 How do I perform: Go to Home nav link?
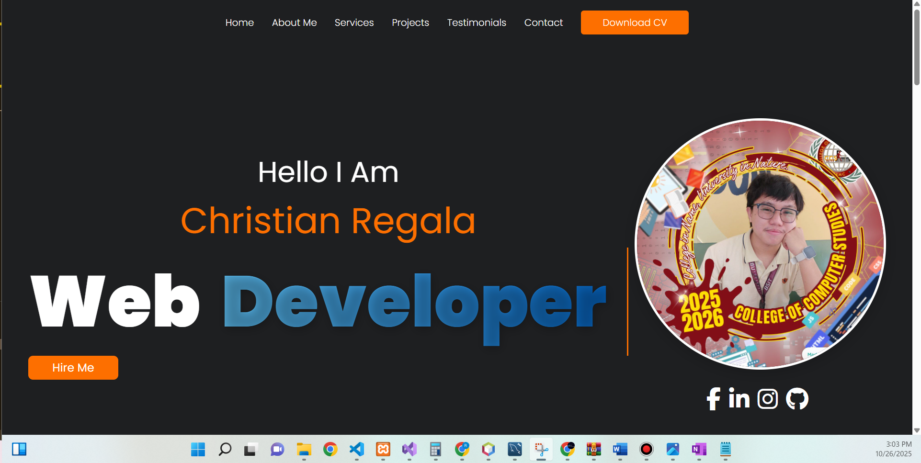click(x=239, y=23)
